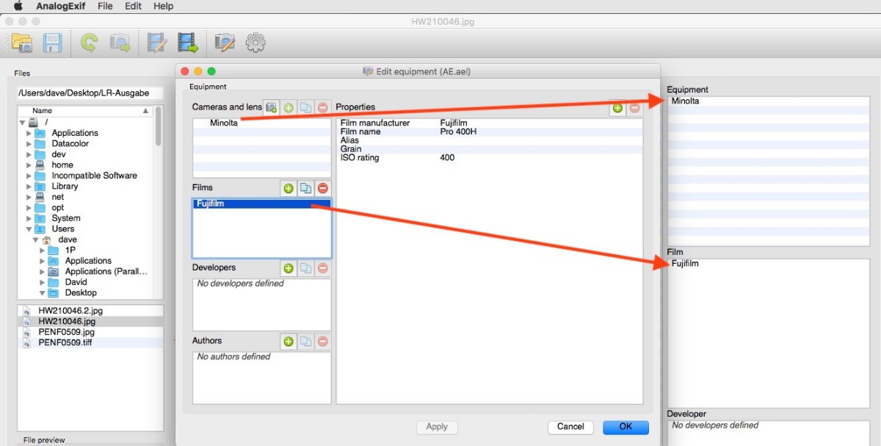The image size is (881, 446).
Task: Click the floppy disk save icon
Action: coord(52,43)
